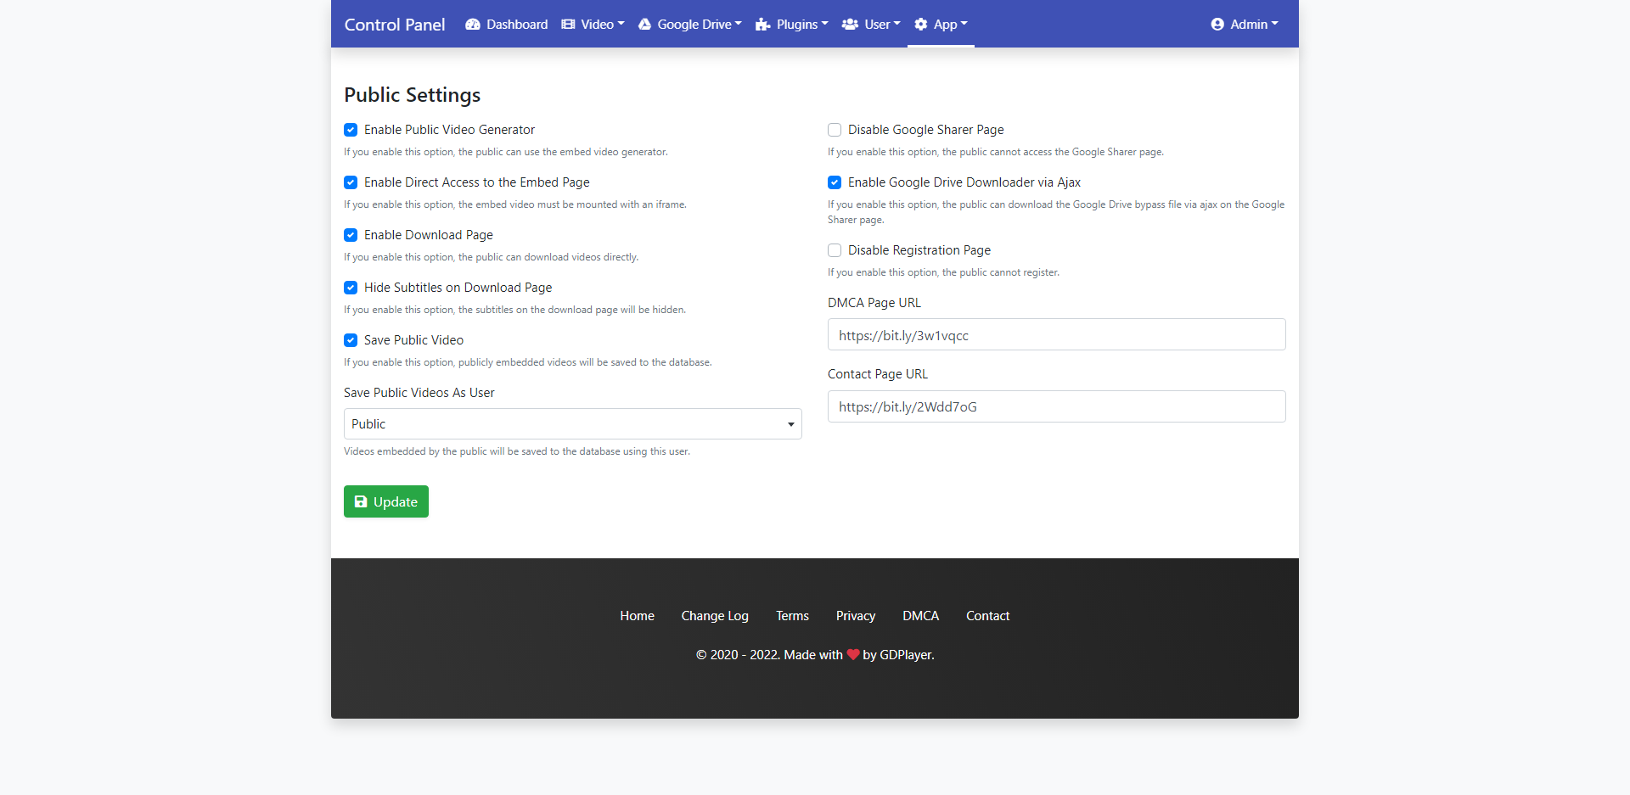
Task: Open the Privacy footer link
Action: pos(856,616)
